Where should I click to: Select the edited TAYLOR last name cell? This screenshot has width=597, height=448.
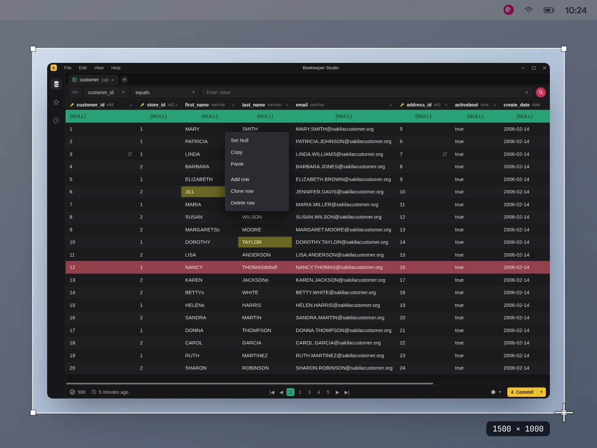click(265, 242)
